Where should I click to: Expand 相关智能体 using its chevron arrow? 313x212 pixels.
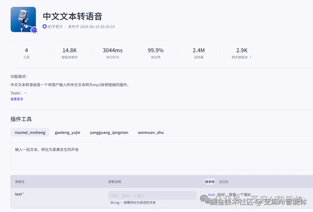point(250,57)
